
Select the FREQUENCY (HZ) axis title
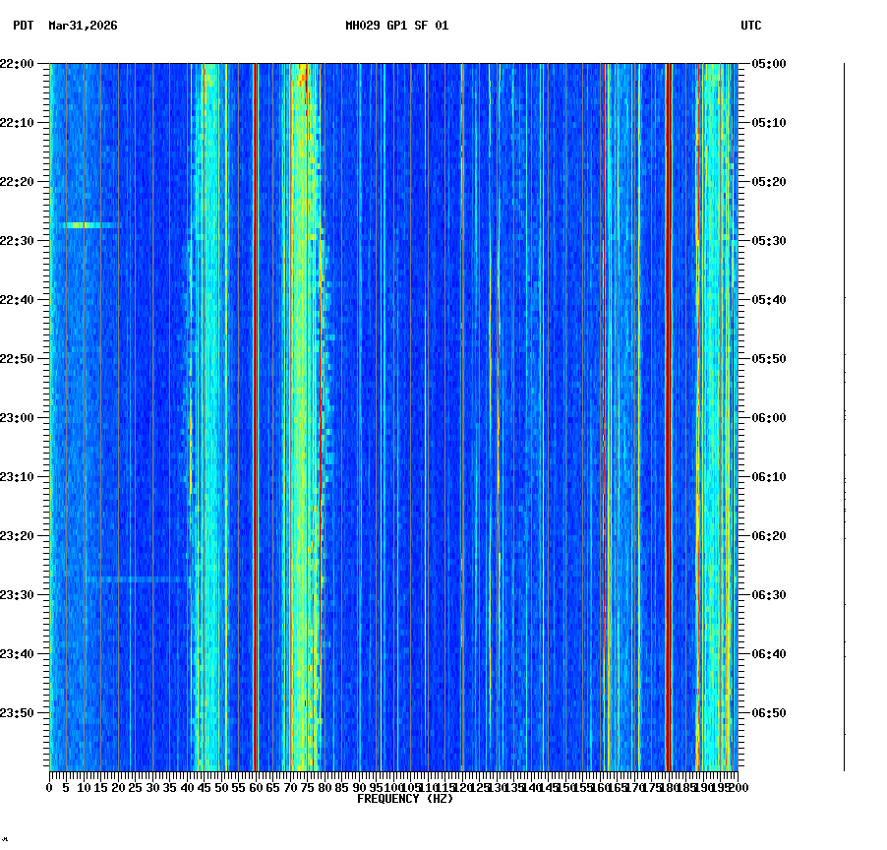tap(404, 798)
